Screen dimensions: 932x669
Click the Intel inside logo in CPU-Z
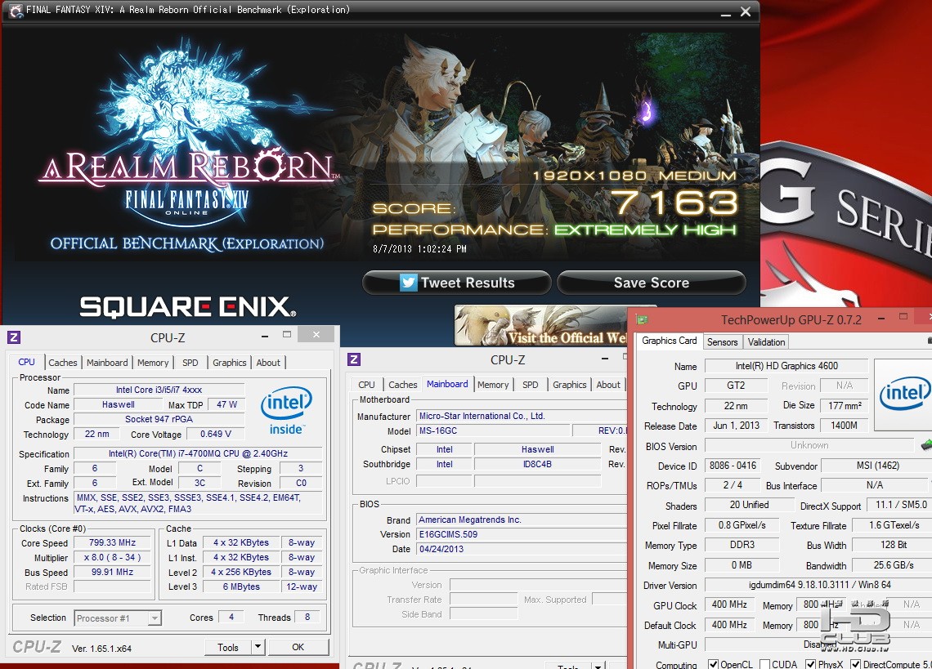tap(286, 411)
